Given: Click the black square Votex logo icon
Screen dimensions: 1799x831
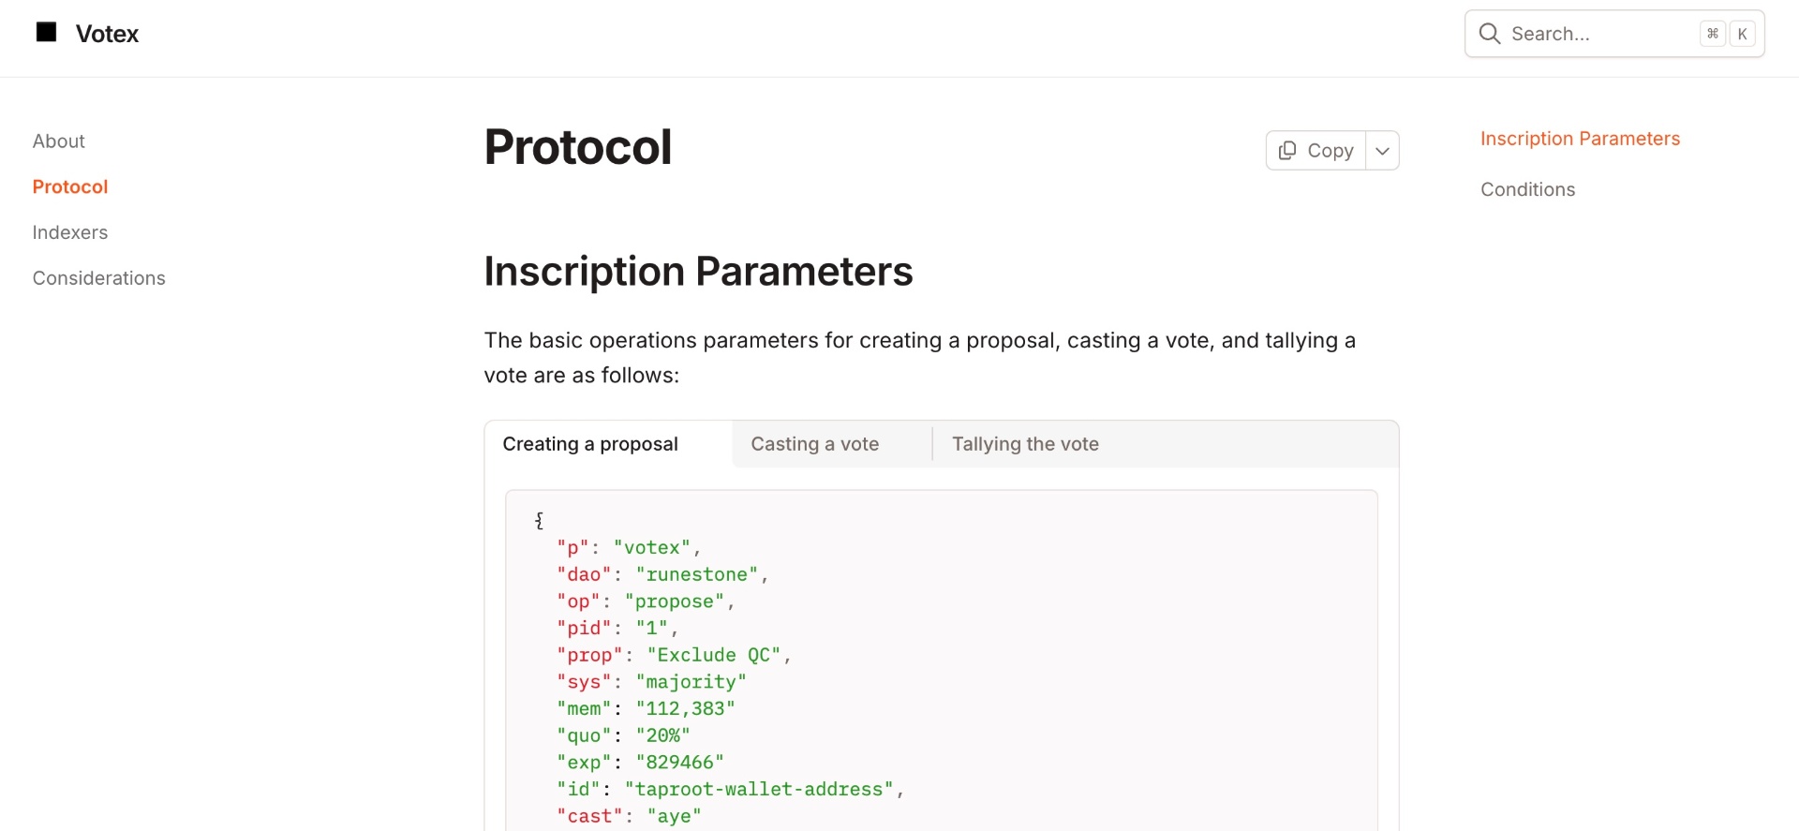Looking at the screenshot, I should pyautogui.click(x=46, y=33).
